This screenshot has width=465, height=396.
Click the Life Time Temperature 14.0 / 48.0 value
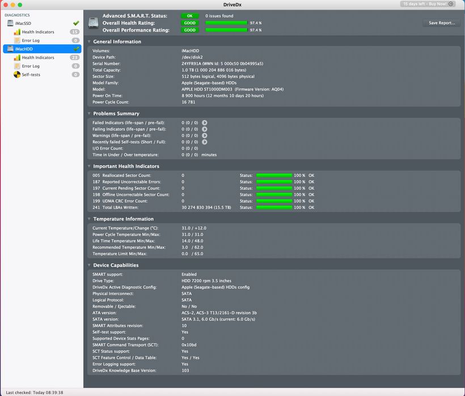[x=192, y=241]
